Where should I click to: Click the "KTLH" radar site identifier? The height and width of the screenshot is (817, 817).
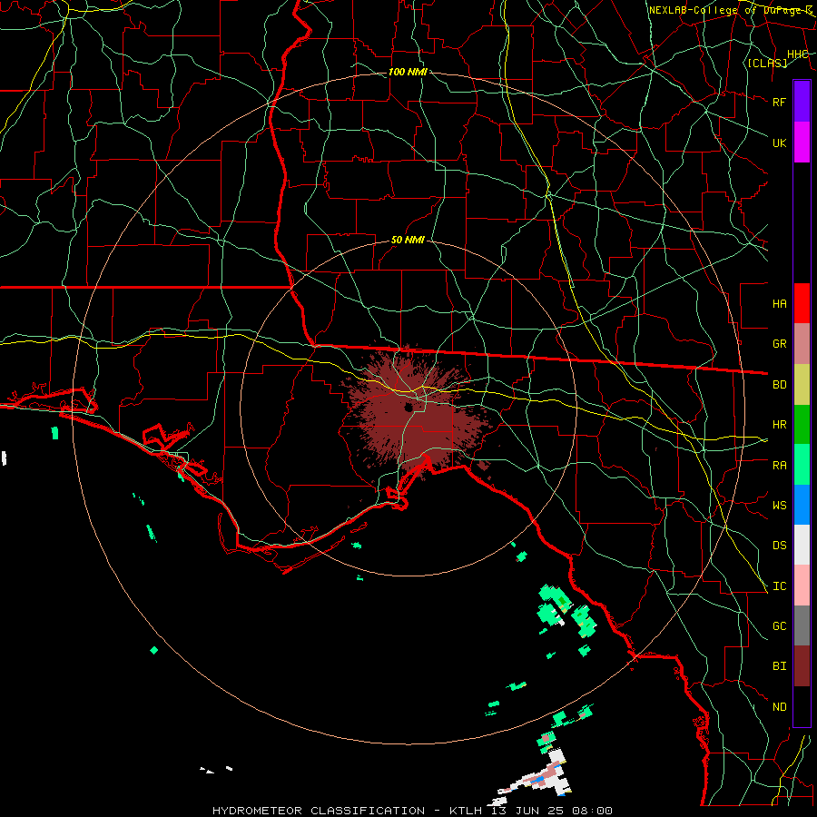point(466,811)
